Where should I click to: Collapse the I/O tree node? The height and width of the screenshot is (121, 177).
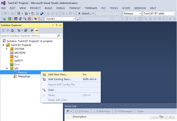click(7, 68)
